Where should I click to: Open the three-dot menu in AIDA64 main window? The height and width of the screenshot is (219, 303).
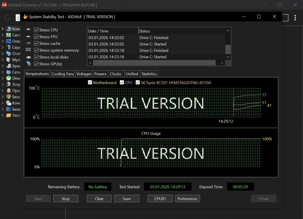point(295,18)
